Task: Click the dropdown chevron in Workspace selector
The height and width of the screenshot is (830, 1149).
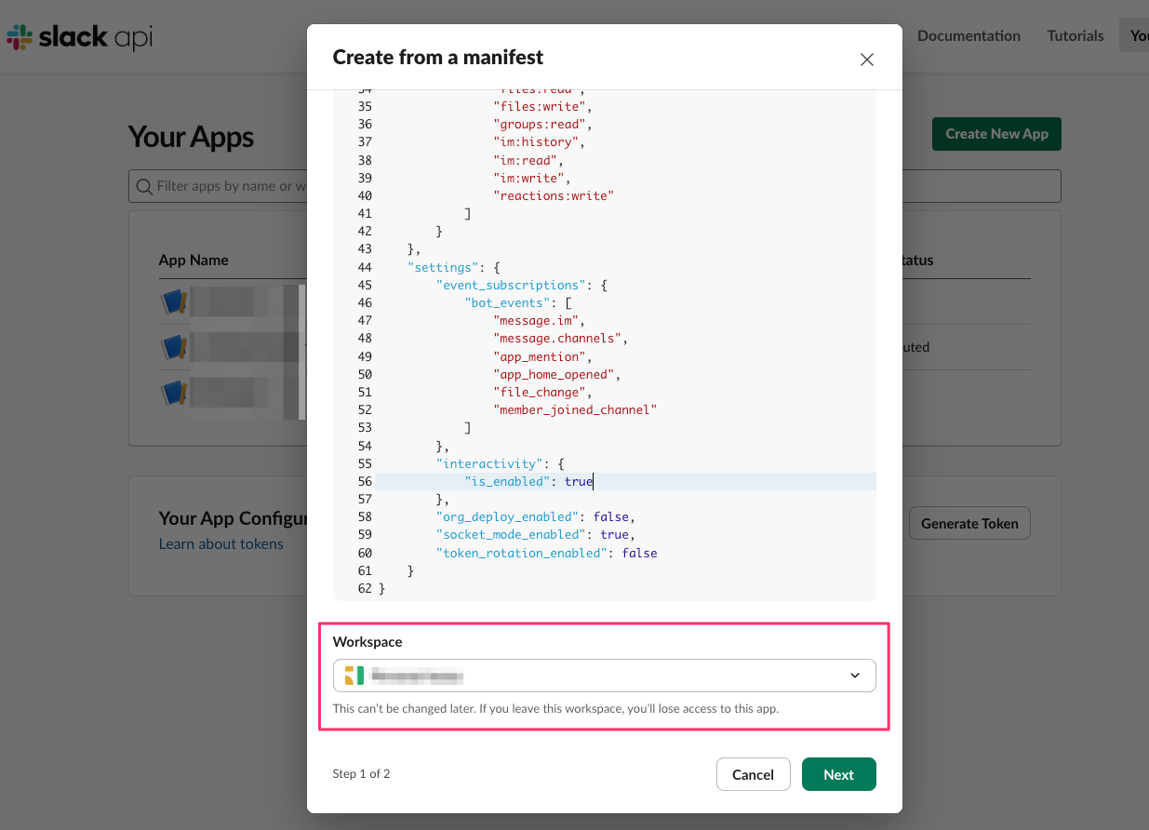Action: pyautogui.click(x=855, y=676)
